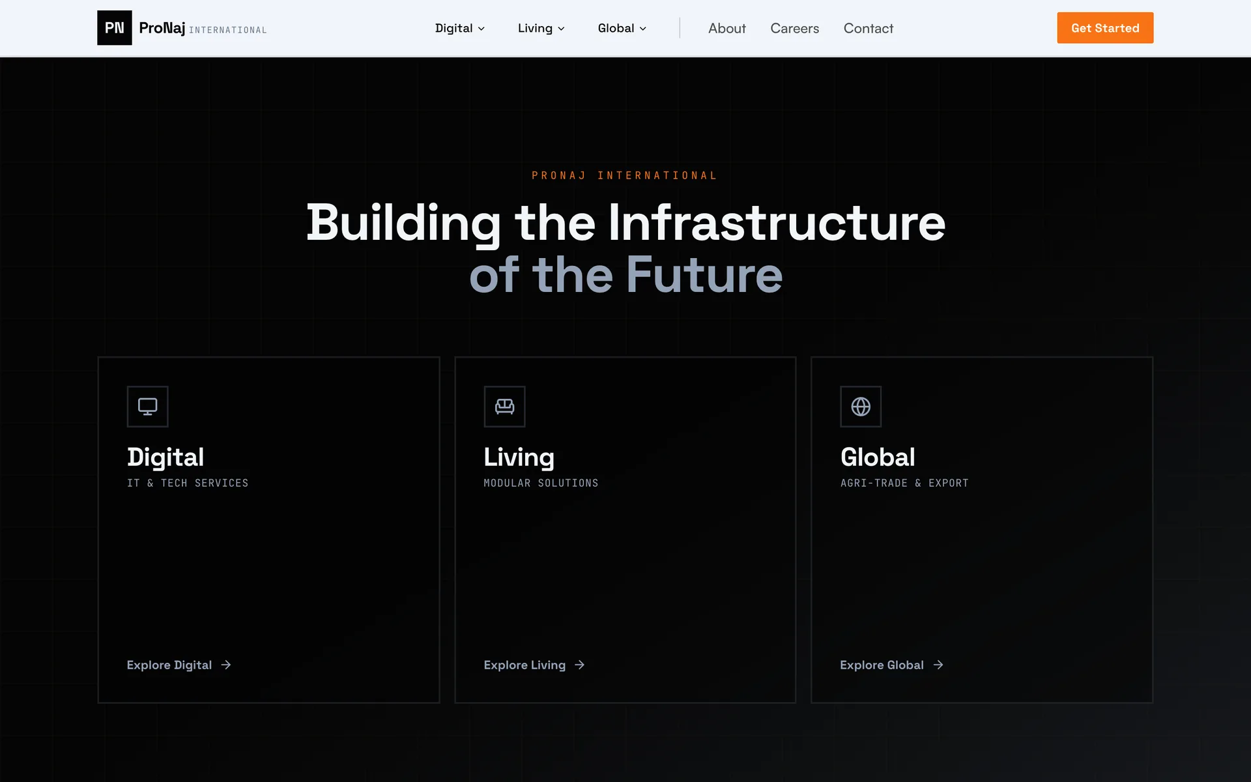
Task: Click the PN logo square icon
Action: 115,28
